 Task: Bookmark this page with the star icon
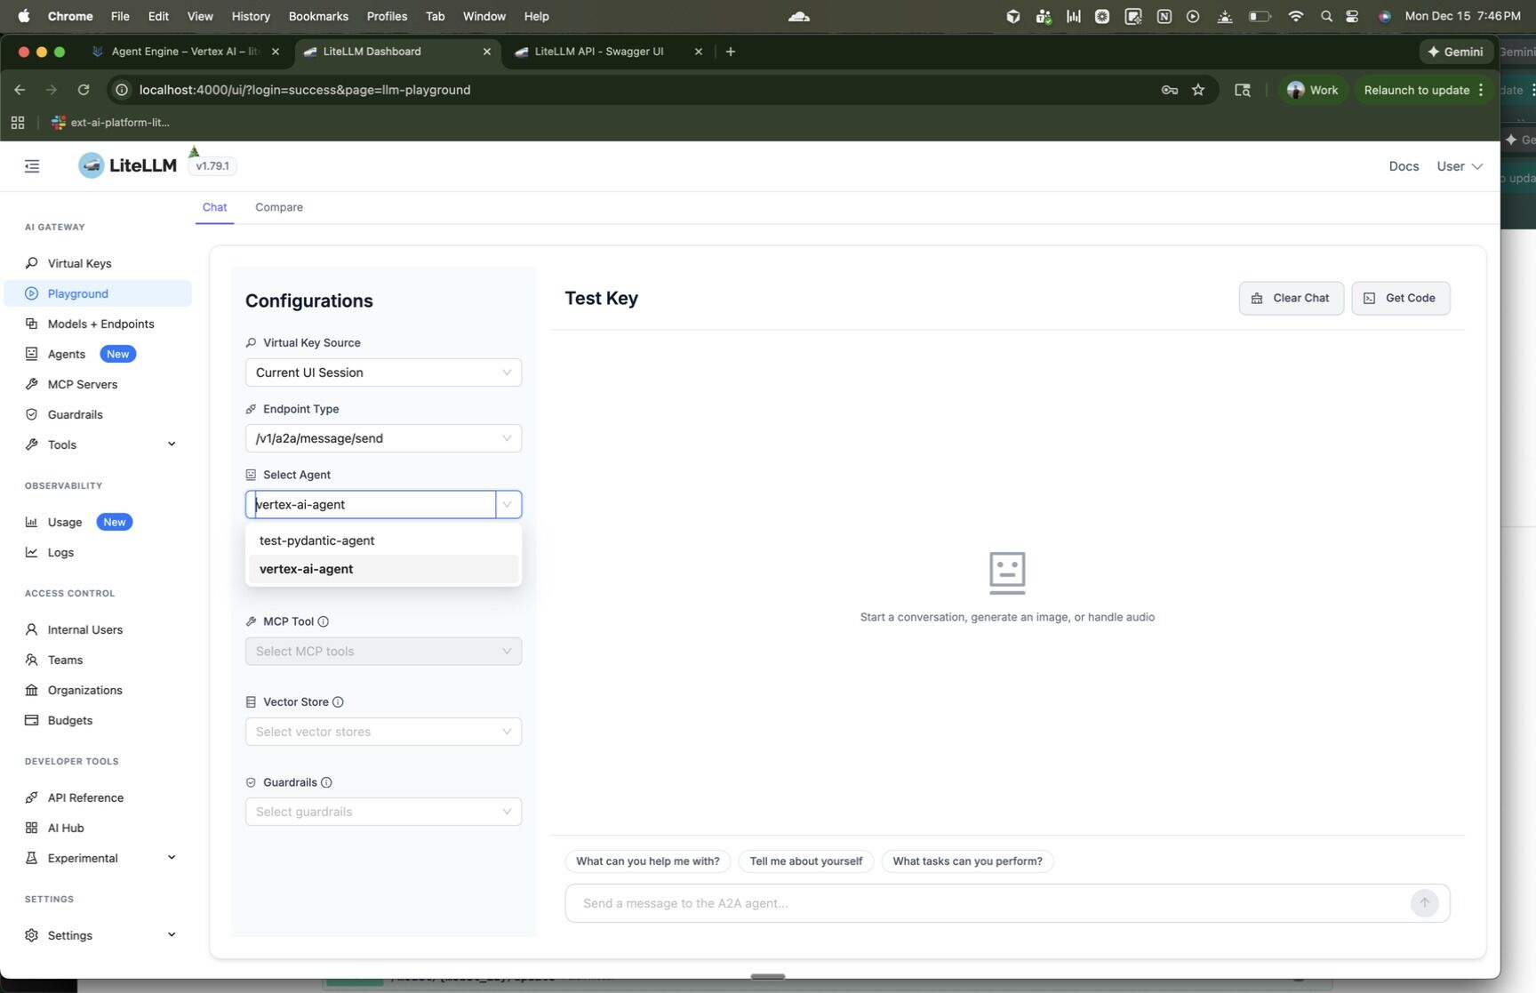click(x=1198, y=90)
